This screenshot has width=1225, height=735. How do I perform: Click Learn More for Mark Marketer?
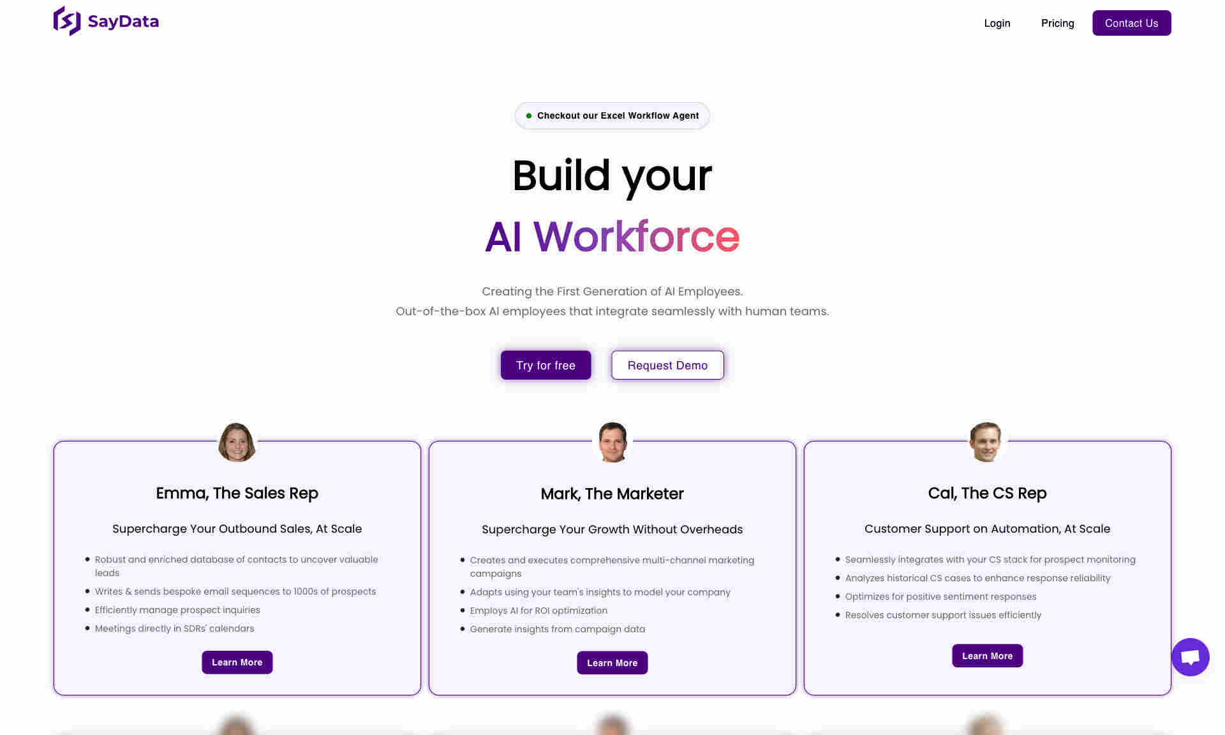pyautogui.click(x=612, y=662)
